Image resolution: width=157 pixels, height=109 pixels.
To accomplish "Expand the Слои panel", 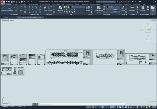I will pyautogui.click(x=71, y=14).
